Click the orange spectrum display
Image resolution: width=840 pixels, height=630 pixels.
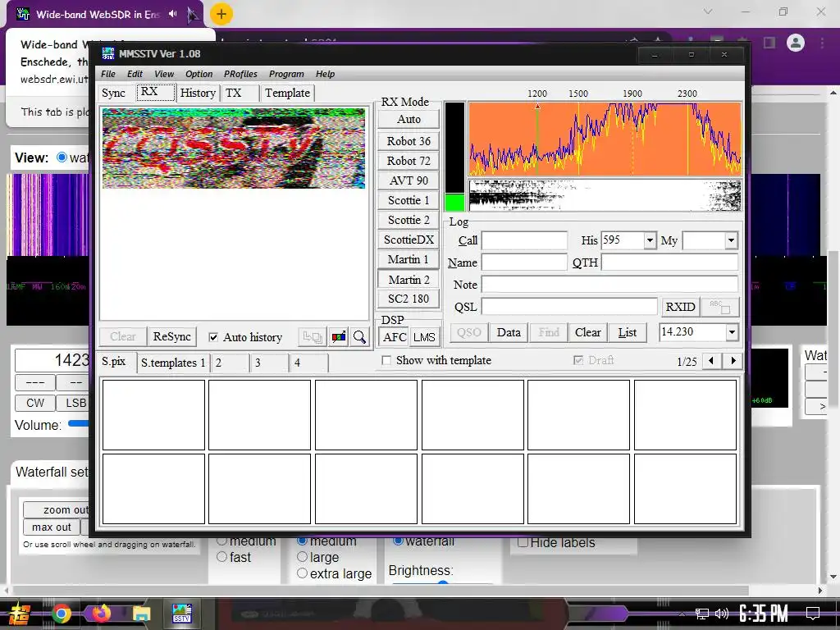point(605,139)
